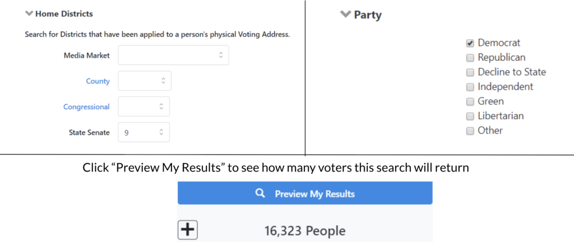The width and height of the screenshot is (574, 242).
Task: Collapse the Home Districts section chevron
Action: (29, 13)
